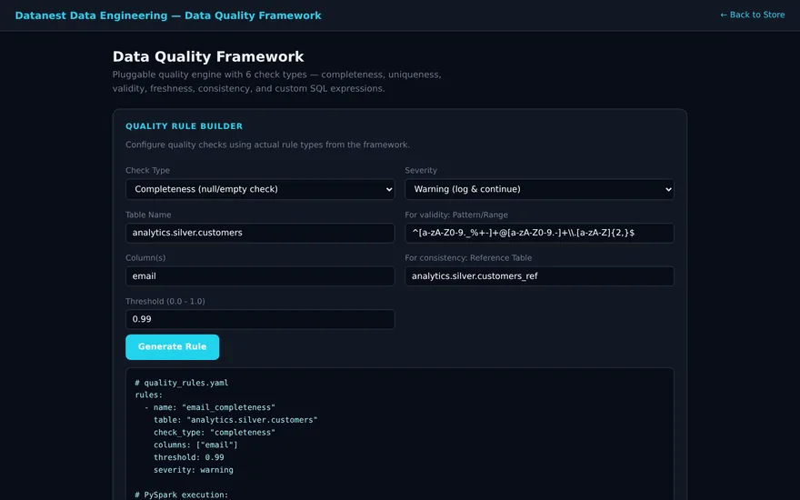Go back via Back to Store link
800x500 pixels.
752,15
